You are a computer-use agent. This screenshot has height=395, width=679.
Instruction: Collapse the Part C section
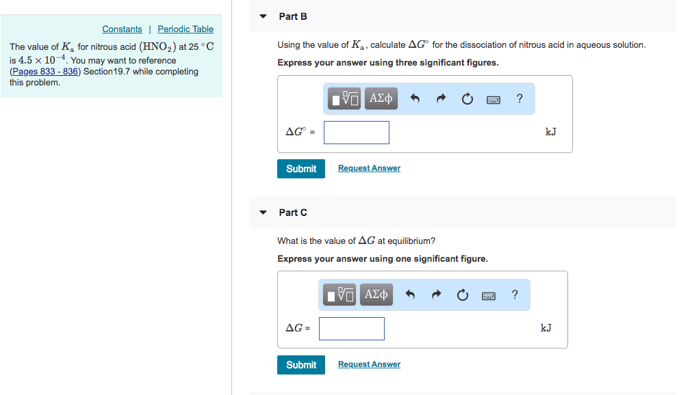(x=263, y=213)
